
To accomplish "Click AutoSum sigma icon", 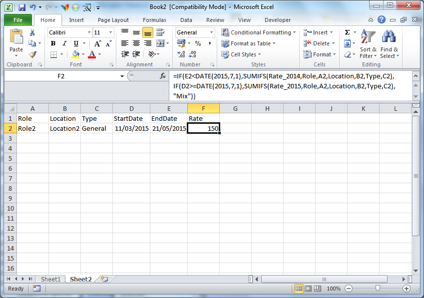I will coord(348,32).
